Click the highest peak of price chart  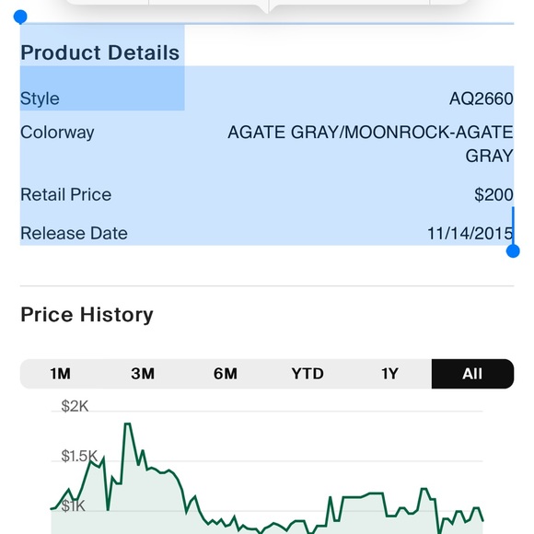[127, 424]
